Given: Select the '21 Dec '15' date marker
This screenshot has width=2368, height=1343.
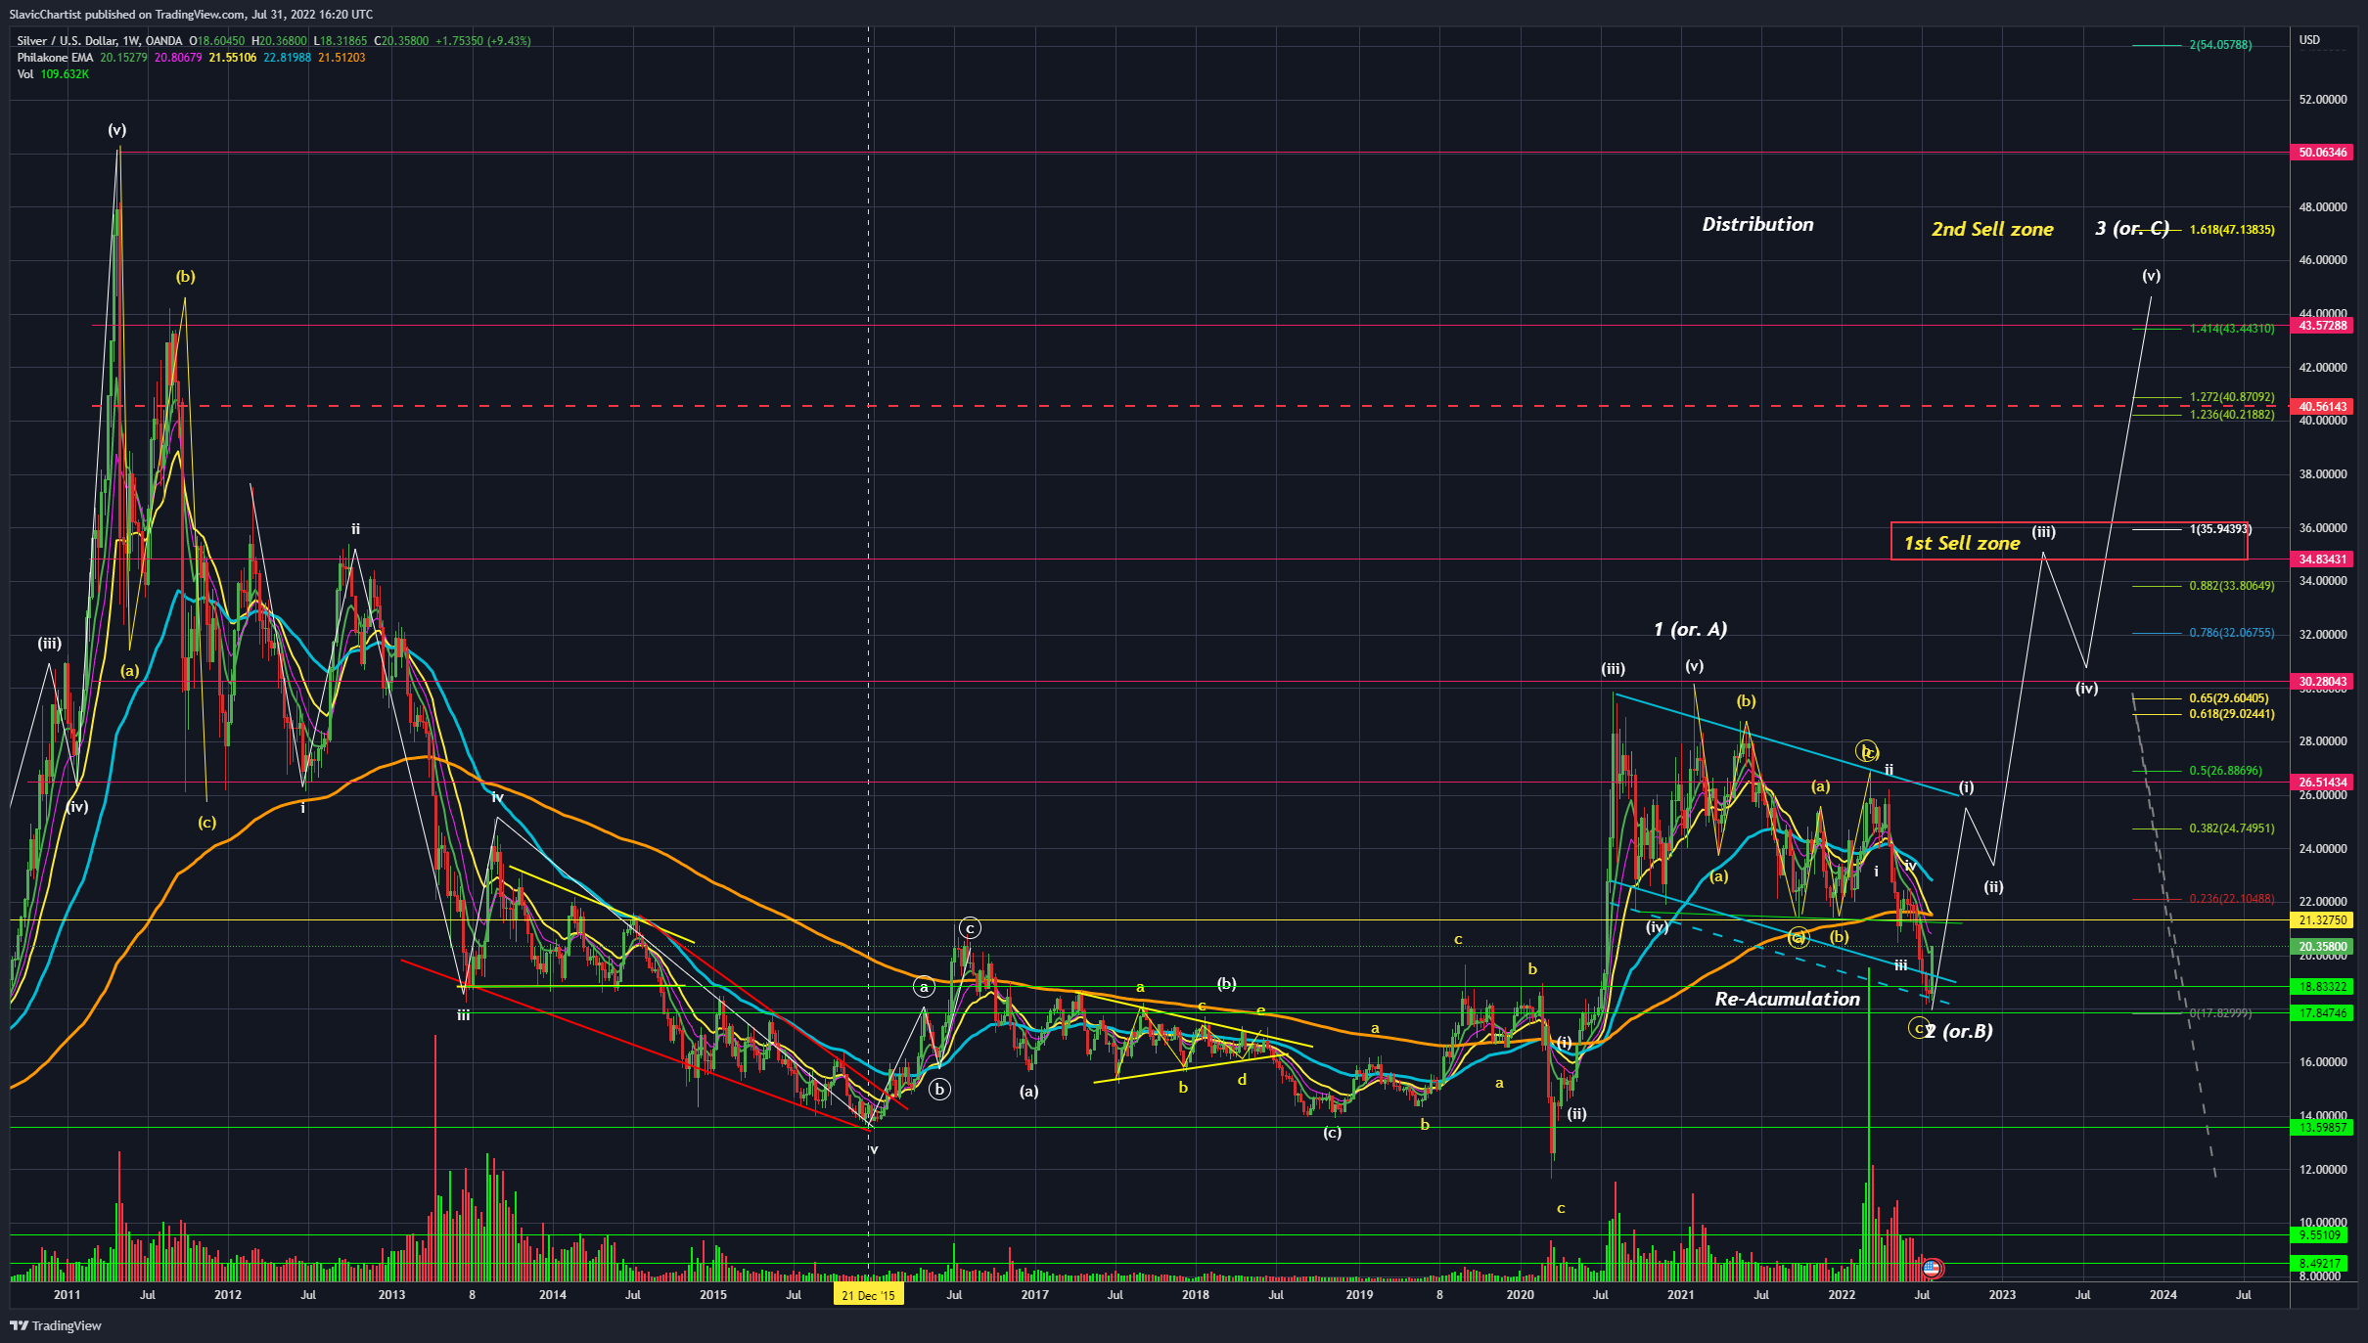Looking at the screenshot, I should [868, 1295].
